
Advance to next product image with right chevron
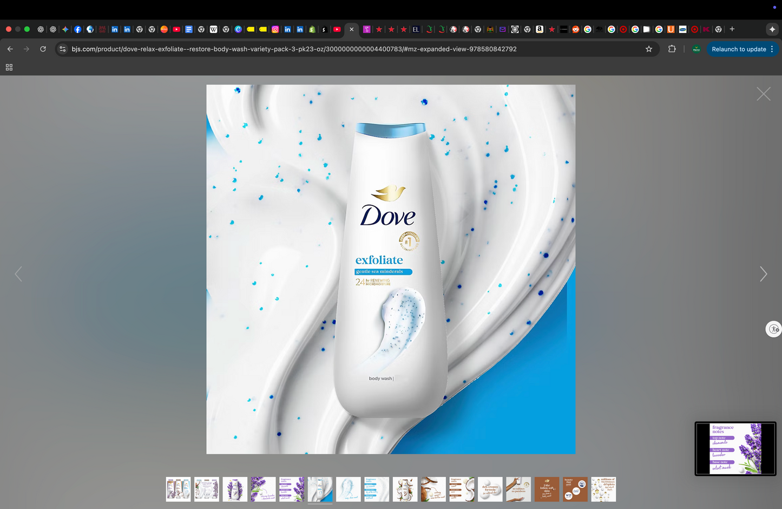(x=763, y=274)
